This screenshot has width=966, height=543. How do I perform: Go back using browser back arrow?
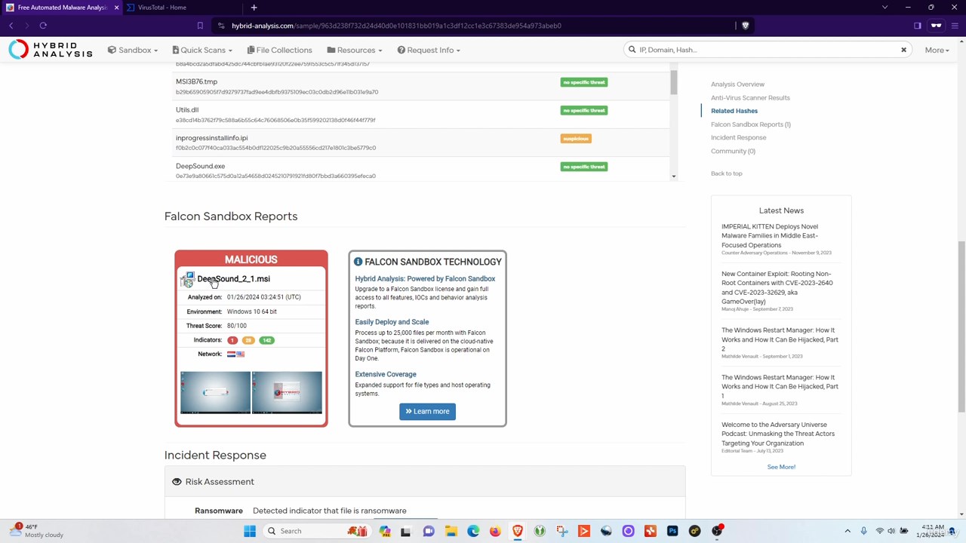click(x=11, y=26)
